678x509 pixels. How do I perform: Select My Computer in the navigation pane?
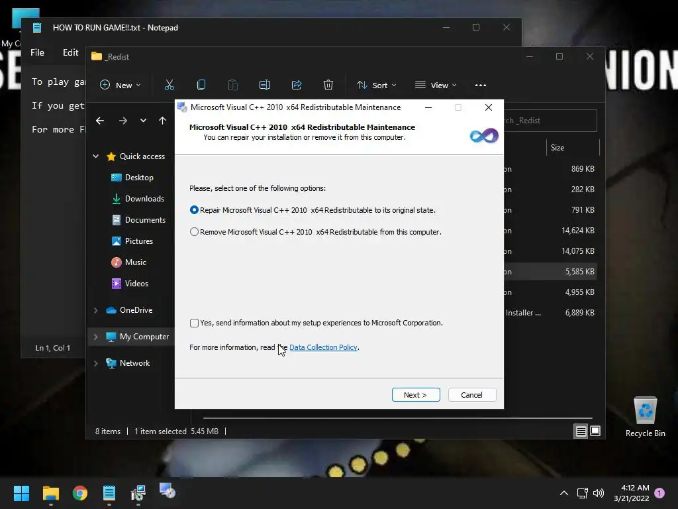point(137,336)
